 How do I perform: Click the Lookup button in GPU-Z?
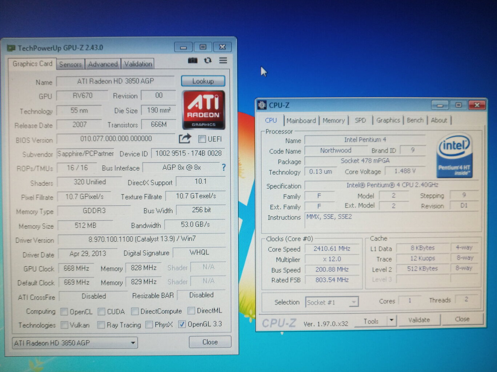click(203, 81)
